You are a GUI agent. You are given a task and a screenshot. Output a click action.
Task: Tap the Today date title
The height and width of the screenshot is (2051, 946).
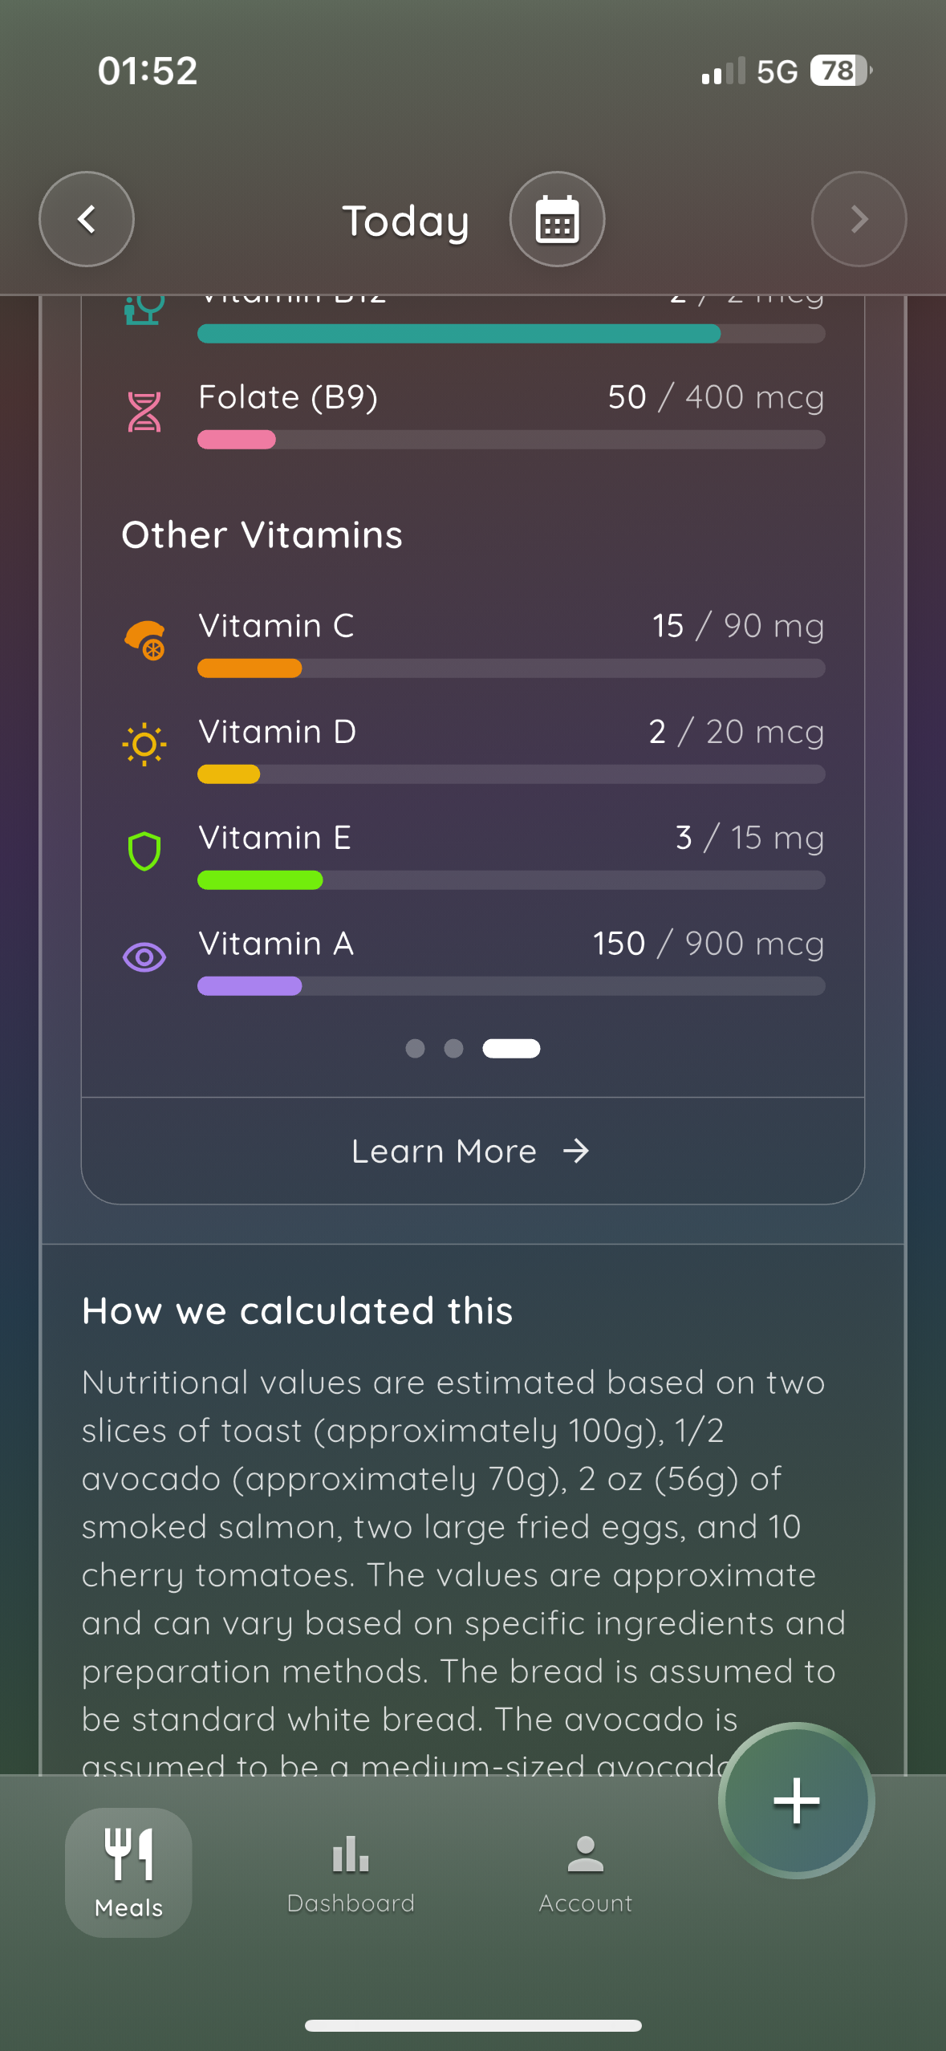[x=406, y=221]
